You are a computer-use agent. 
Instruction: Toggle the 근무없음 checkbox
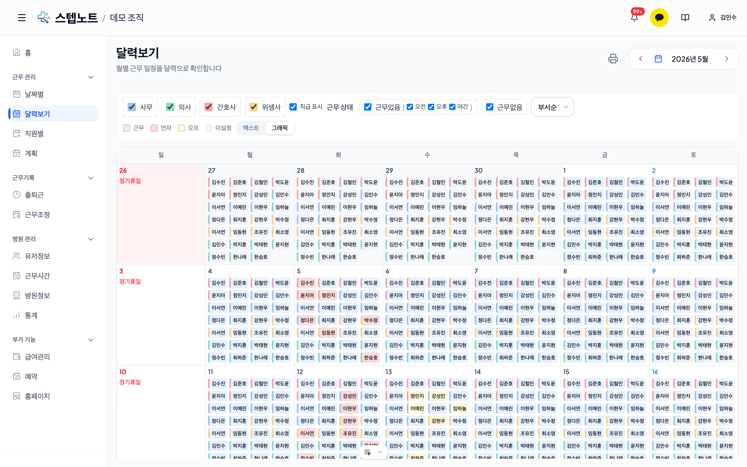pos(489,107)
